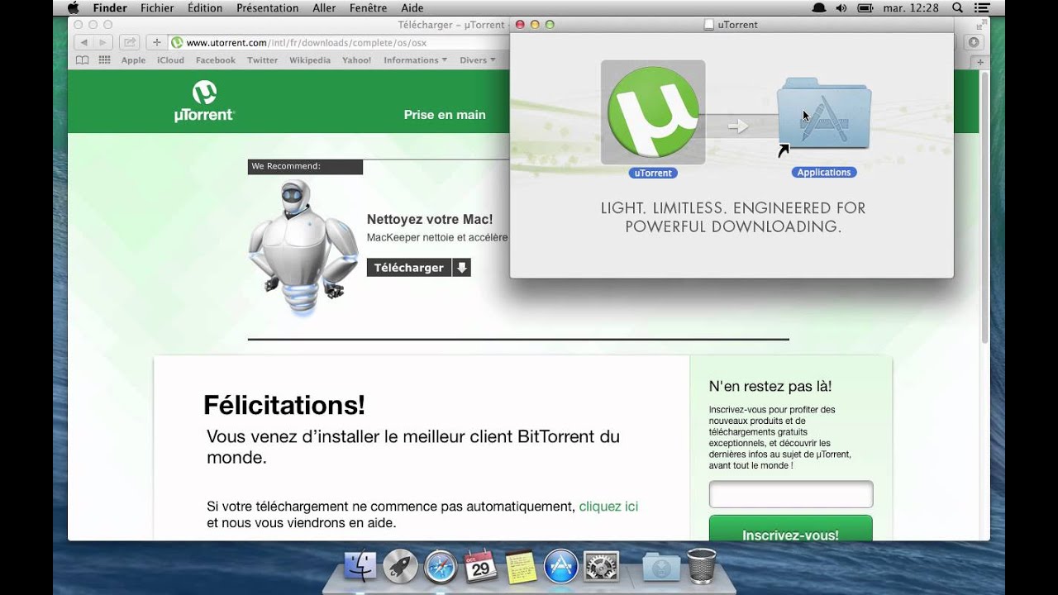
Task: Open the Apple menu
Action: click(x=74, y=8)
